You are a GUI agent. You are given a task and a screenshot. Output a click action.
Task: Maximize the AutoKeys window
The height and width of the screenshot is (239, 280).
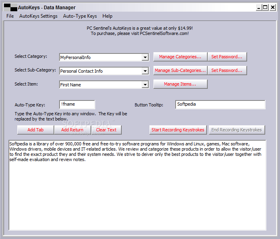tap(266, 8)
